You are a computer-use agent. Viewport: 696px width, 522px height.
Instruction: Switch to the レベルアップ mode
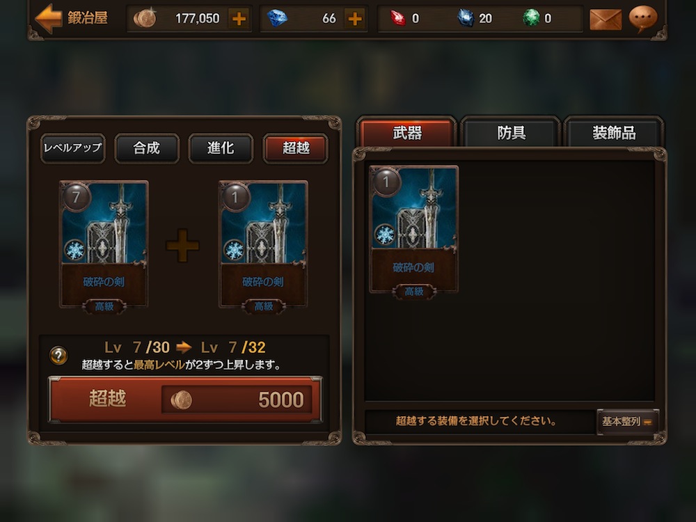tap(73, 148)
